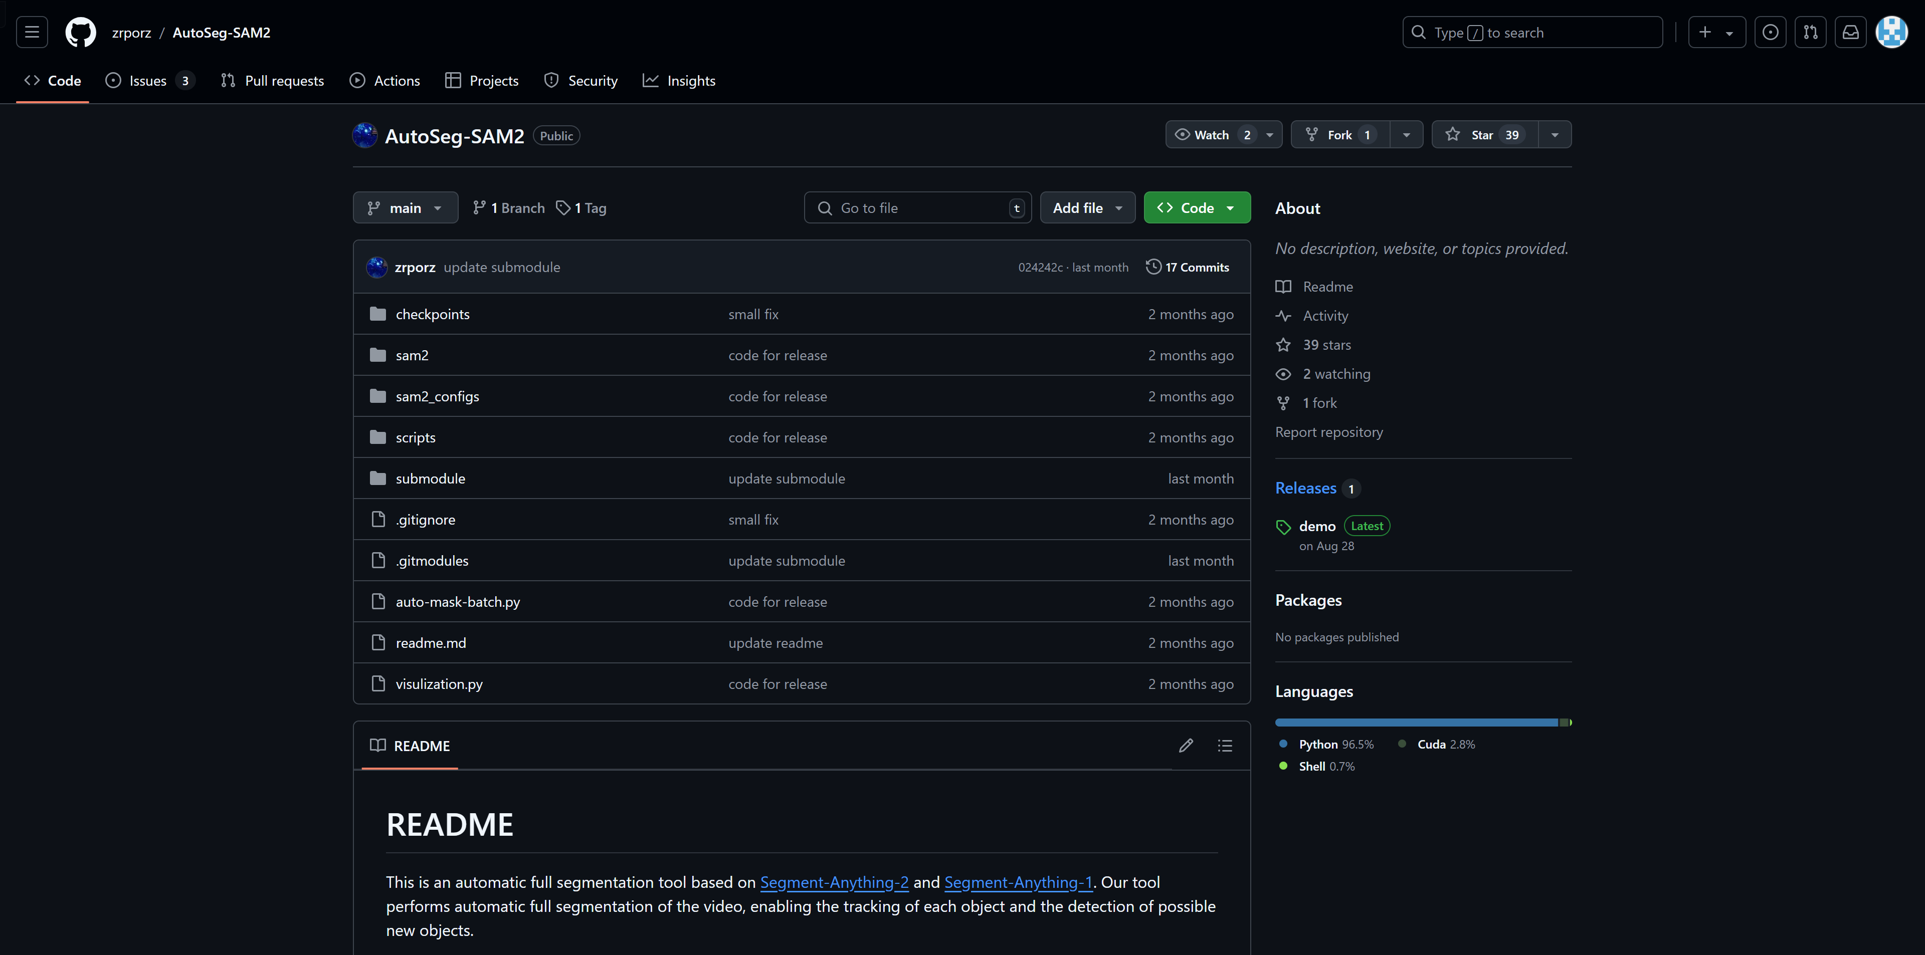Click the 1 fork link in About

tap(1320, 402)
